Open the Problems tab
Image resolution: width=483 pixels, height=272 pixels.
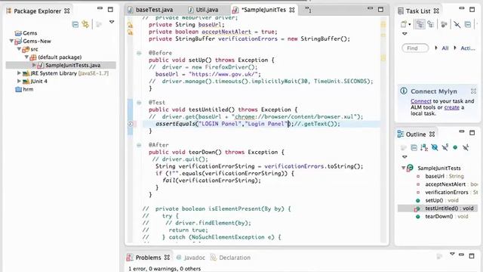point(148,257)
